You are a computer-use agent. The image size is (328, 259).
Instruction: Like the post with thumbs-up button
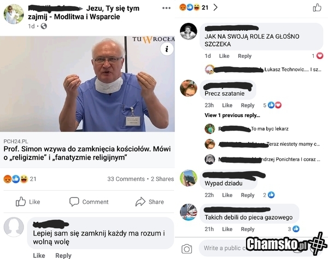(x=28, y=202)
